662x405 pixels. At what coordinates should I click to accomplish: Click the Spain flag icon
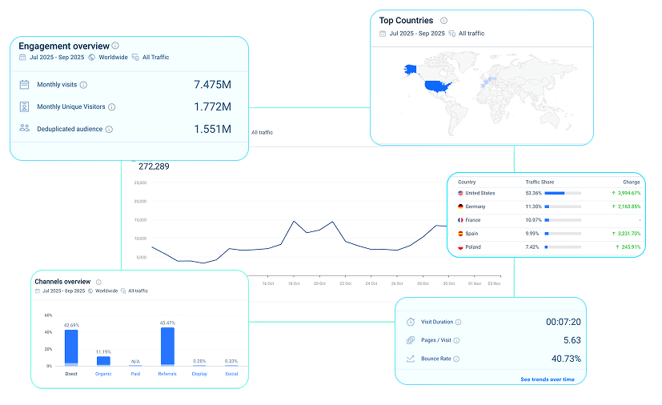pyautogui.click(x=460, y=234)
